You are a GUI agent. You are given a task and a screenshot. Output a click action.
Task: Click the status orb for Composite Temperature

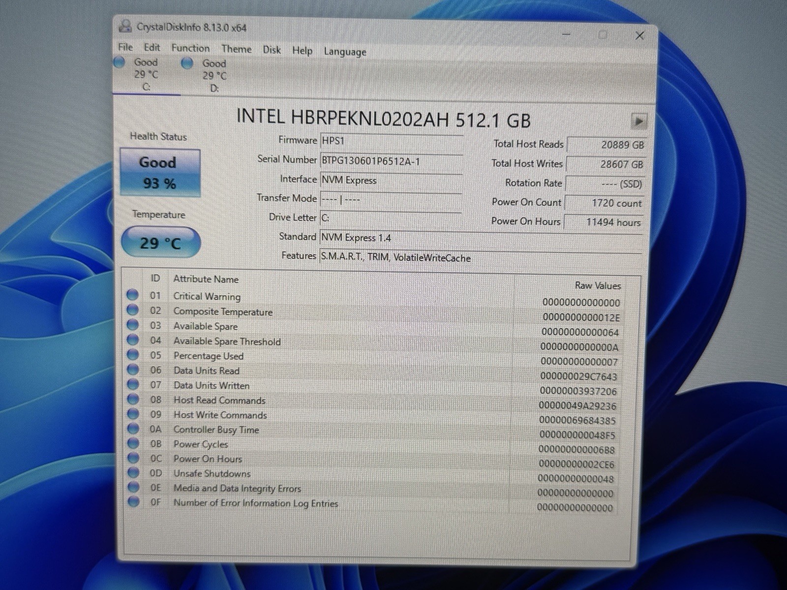132,310
